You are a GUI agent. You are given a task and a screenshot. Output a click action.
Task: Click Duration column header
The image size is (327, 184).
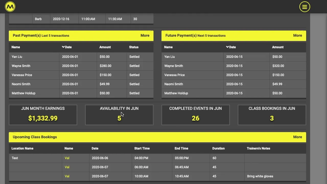tap(218, 148)
